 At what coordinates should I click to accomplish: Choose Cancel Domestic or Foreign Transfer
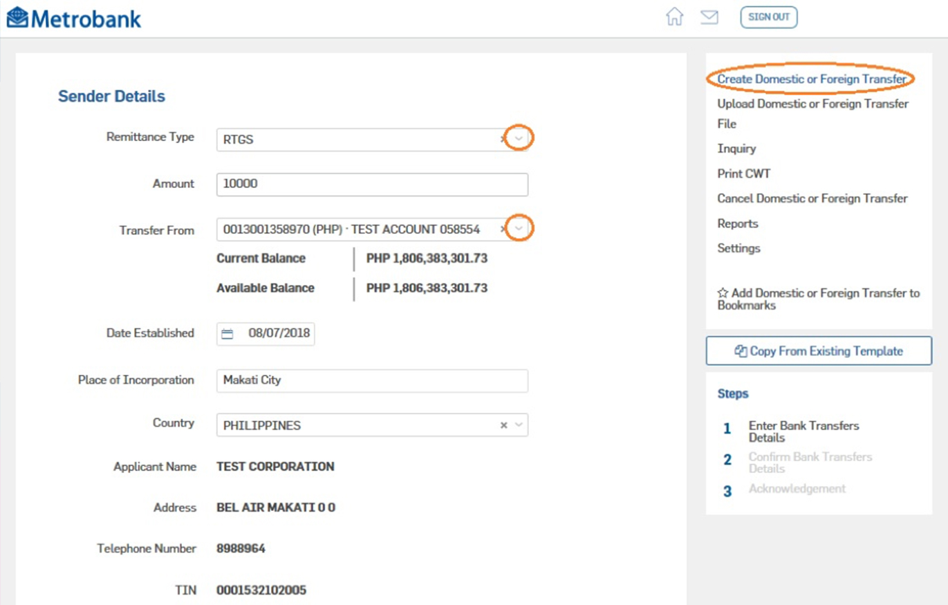click(x=812, y=198)
